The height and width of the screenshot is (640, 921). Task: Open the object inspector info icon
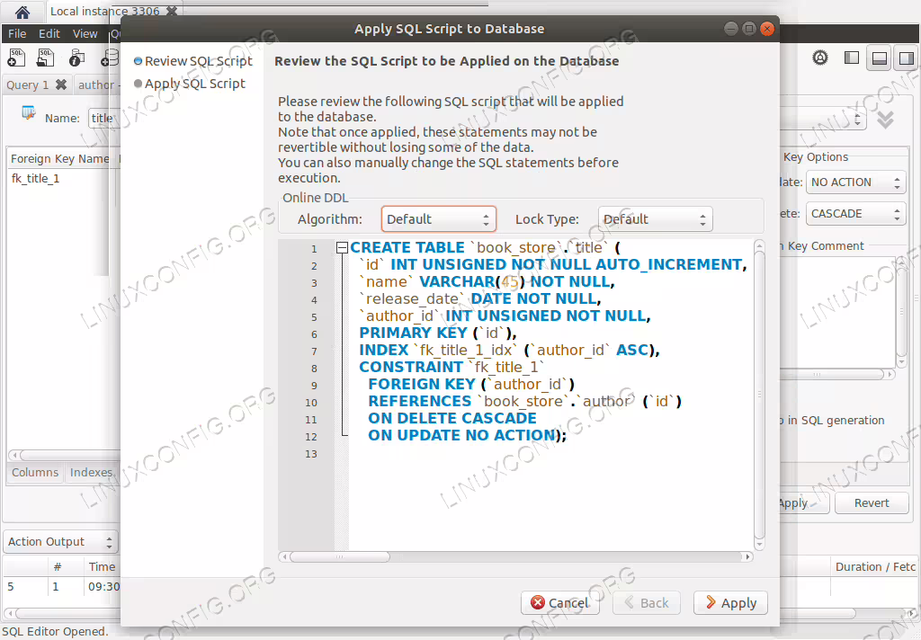pyautogui.click(x=76, y=58)
